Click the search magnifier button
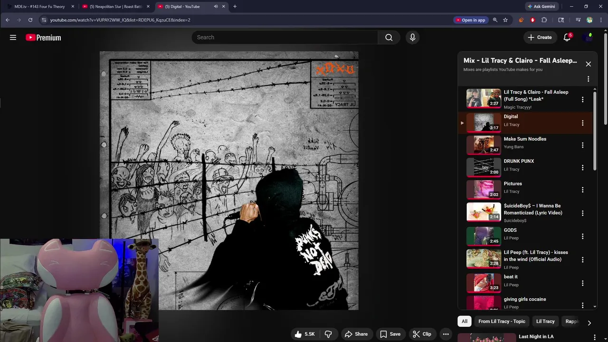 389,38
